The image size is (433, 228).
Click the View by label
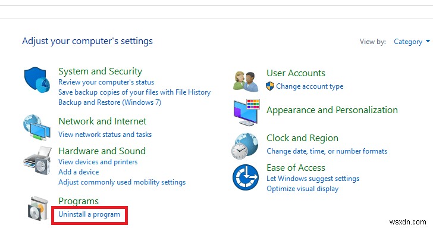click(x=372, y=42)
